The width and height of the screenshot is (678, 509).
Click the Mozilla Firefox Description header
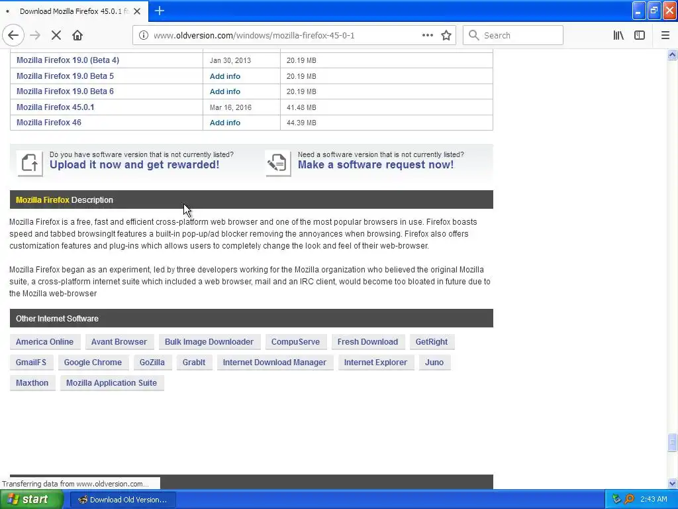[x=251, y=199]
